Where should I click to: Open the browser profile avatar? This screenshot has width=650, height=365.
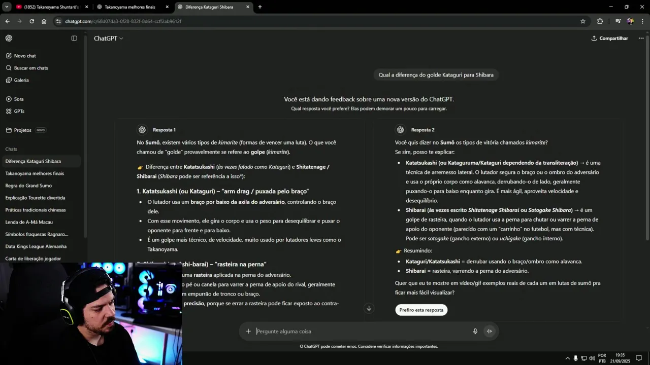(x=630, y=21)
